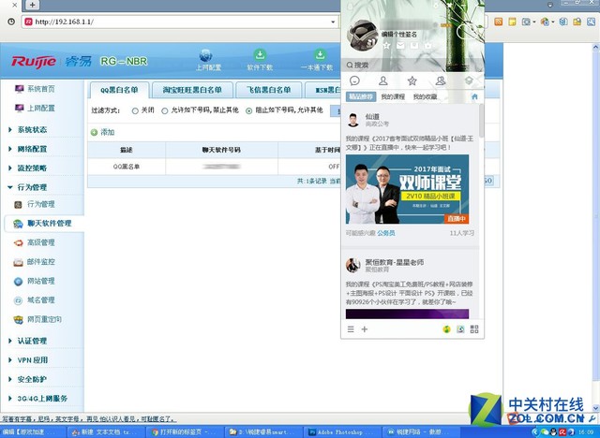
Task: Click 仙道 teacher avatar in QQ feed
Action: tap(353, 120)
